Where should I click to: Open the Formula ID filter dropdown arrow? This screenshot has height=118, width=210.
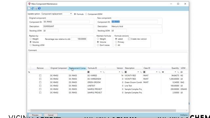(x=101, y=72)
